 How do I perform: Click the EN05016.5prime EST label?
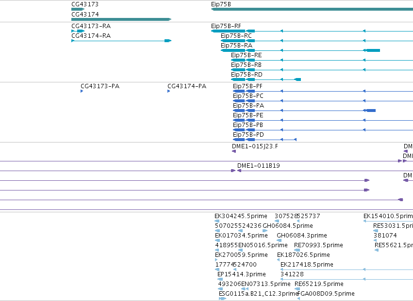tap(263, 245)
